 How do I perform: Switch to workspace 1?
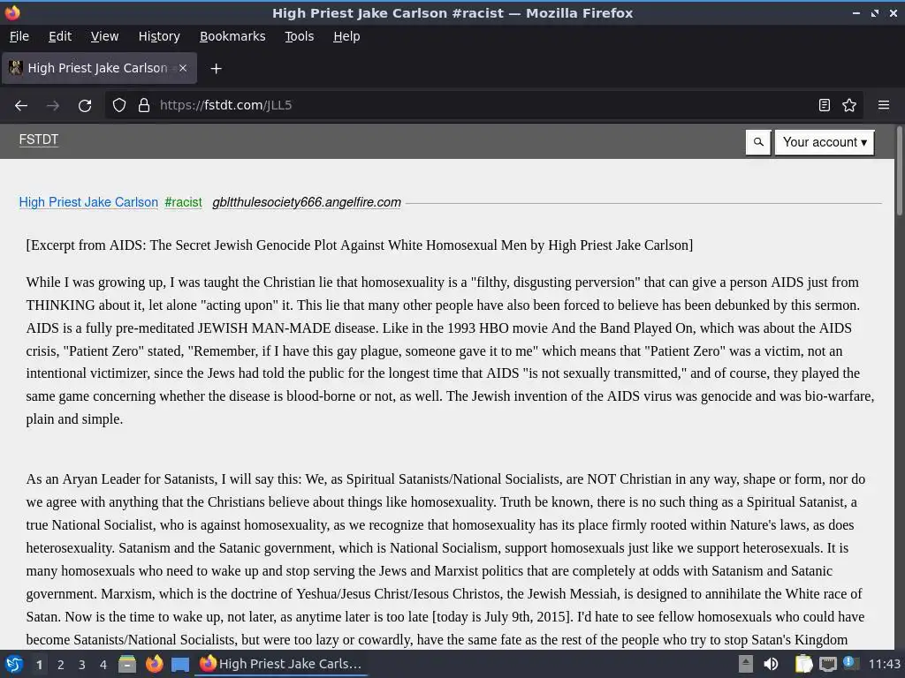pos(39,665)
